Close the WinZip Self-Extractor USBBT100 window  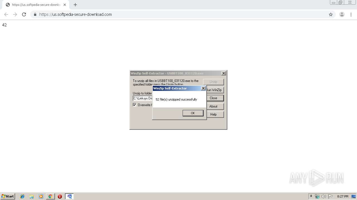pyautogui.click(x=224, y=73)
